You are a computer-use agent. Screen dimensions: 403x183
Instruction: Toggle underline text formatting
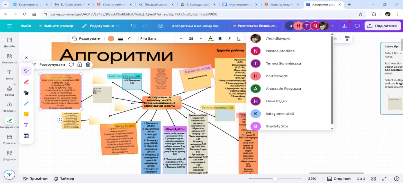(239, 39)
